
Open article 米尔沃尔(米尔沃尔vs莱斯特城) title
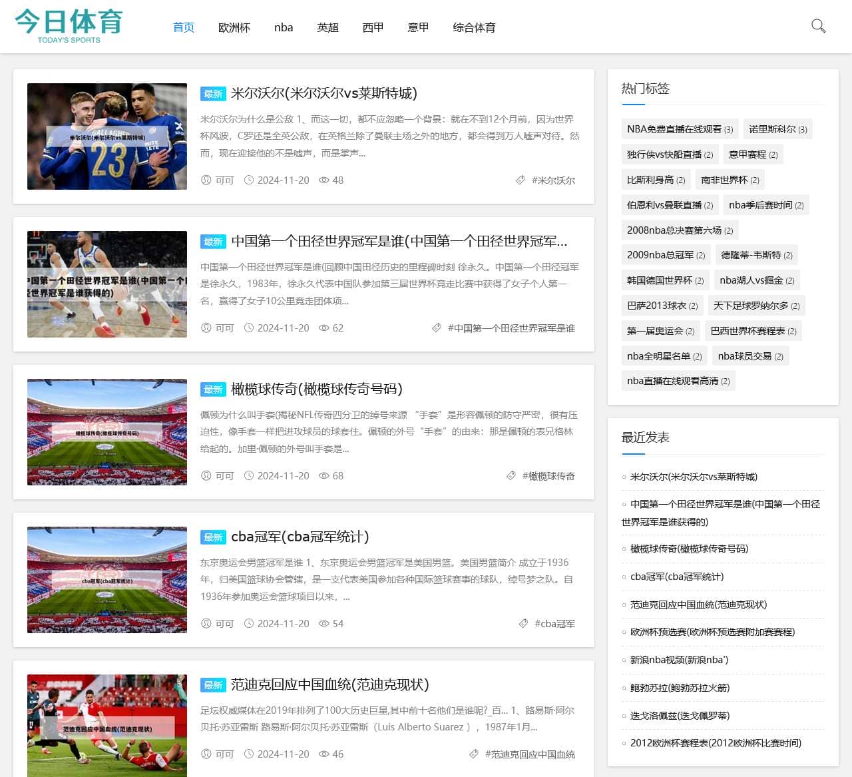[323, 93]
